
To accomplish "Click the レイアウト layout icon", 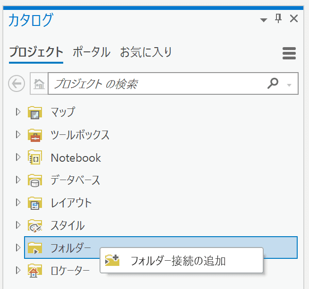I will coord(35,203).
